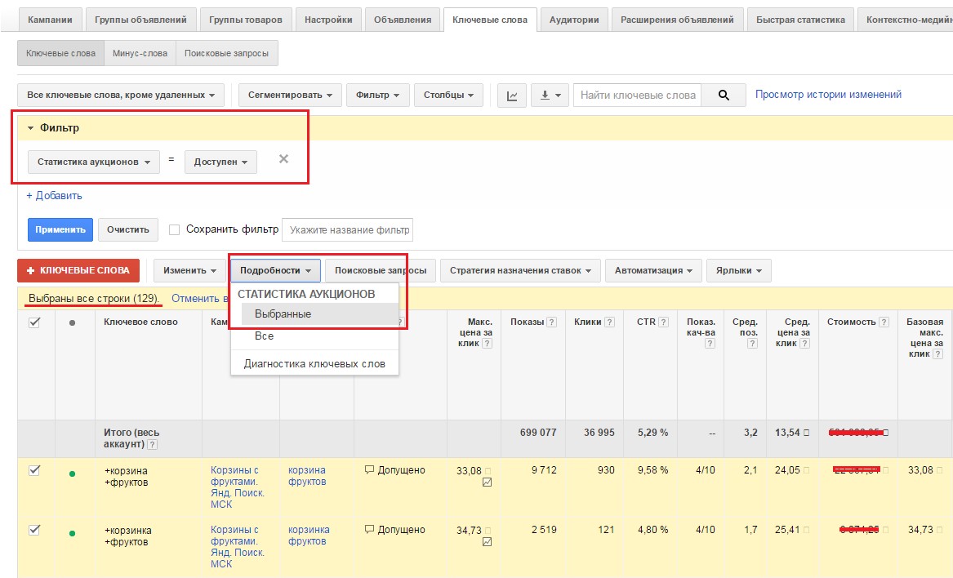
Task: Click speech bubble icon in +корзина +фруктов row
Action: (x=369, y=469)
